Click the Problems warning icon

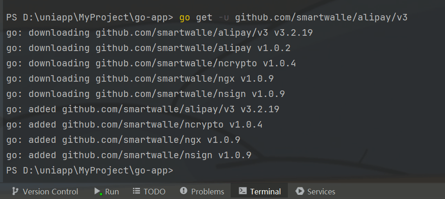[184, 191]
